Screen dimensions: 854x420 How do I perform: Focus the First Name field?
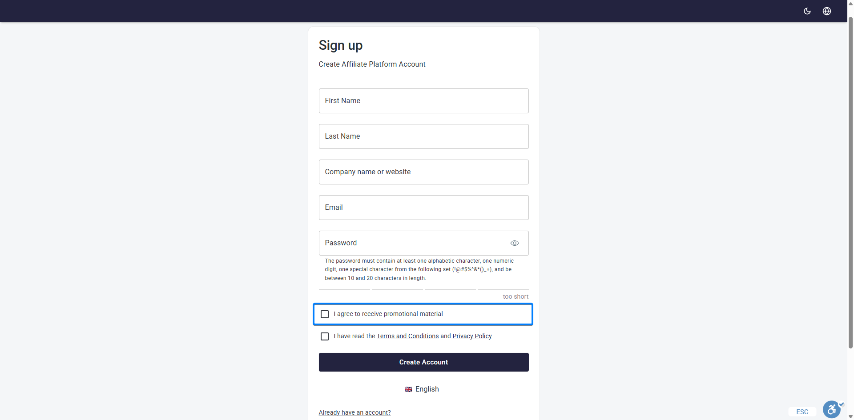(423, 101)
